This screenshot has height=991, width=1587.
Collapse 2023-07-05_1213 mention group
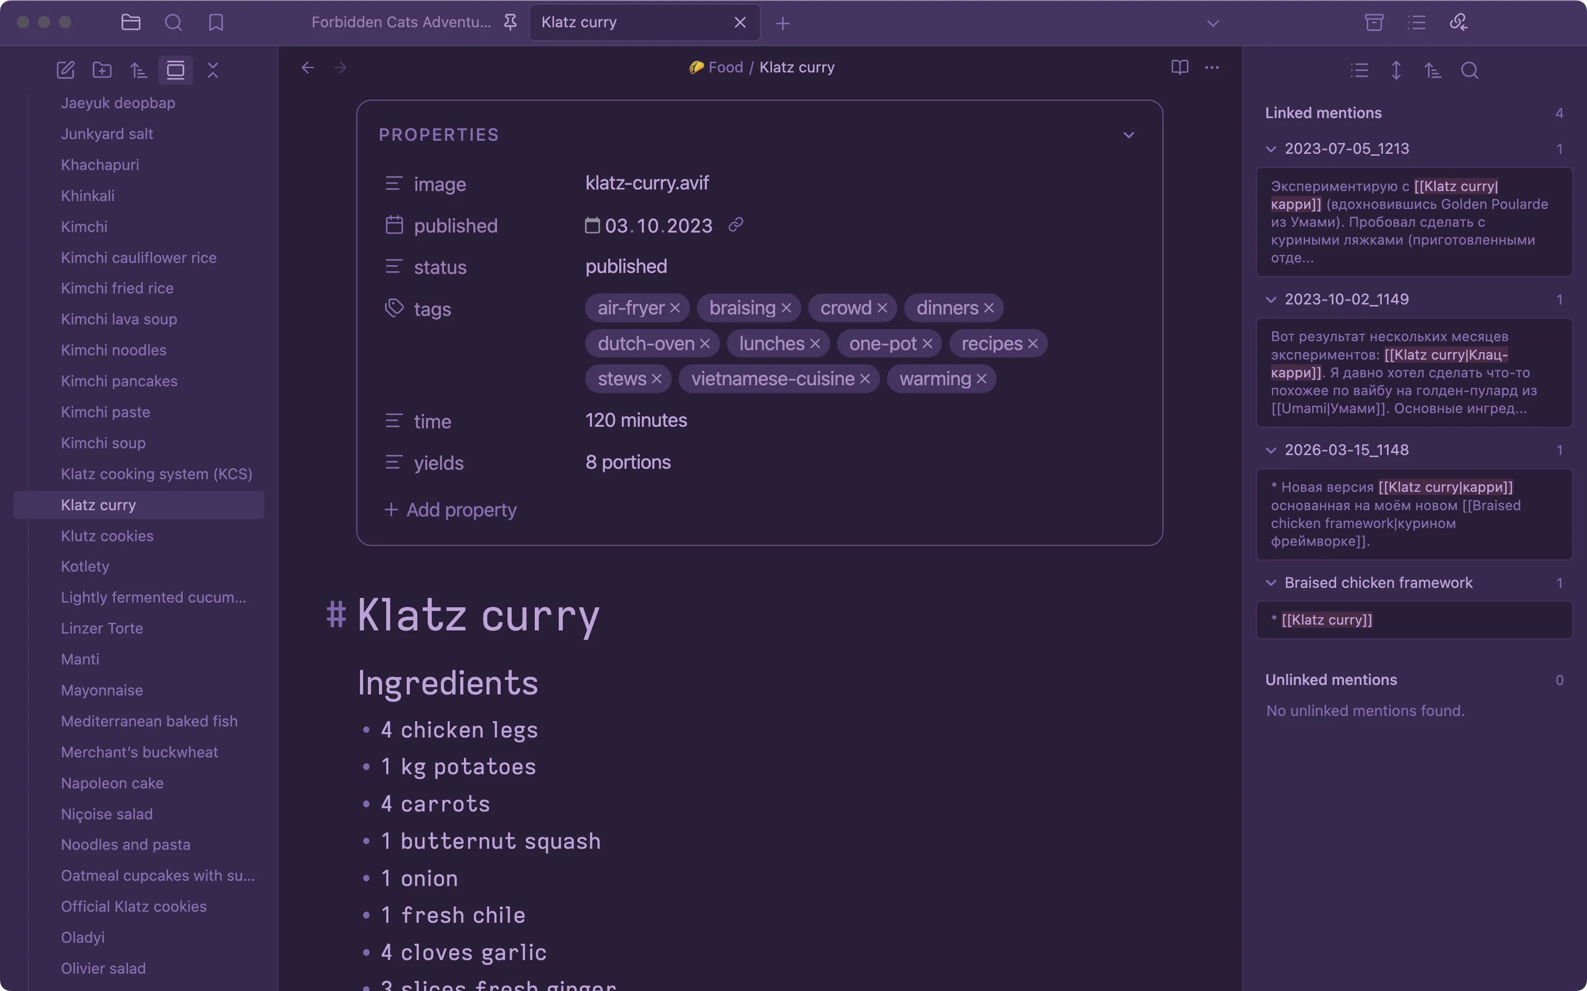click(x=1271, y=149)
